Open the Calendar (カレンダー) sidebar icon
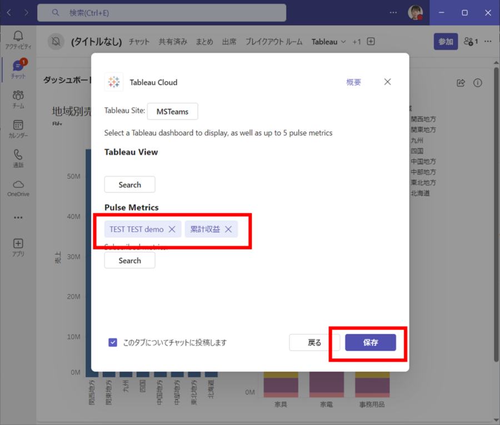Image resolution: width=500 pixels, height=425 pixels. (x=18, y=129)
